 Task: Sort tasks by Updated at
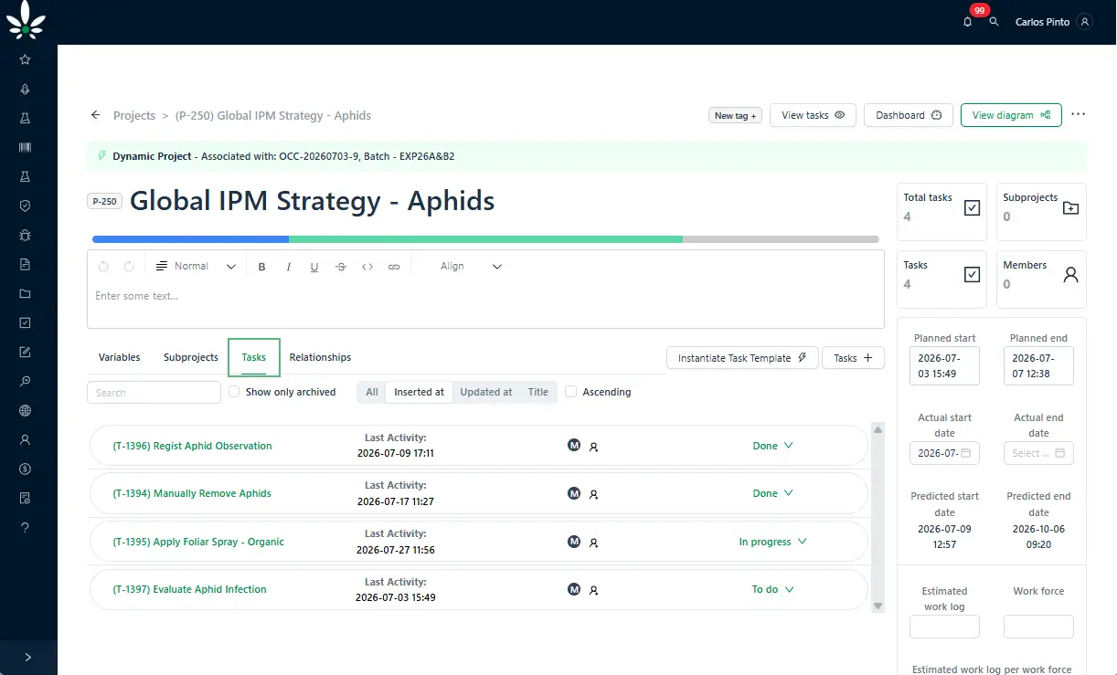click(485, 392)
